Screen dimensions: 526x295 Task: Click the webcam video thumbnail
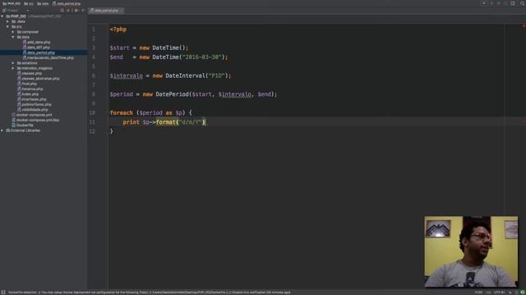pos(471,252)
